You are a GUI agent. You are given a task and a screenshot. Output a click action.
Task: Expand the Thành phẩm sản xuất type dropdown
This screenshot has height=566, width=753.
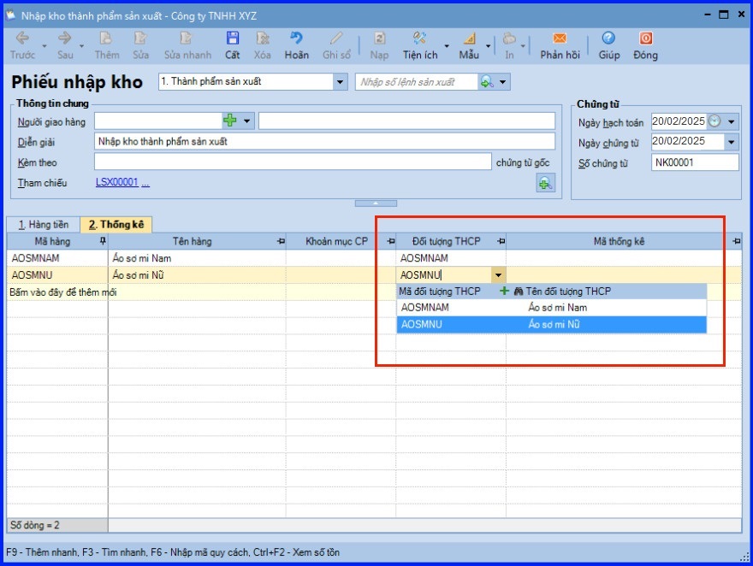coord(339,82)
